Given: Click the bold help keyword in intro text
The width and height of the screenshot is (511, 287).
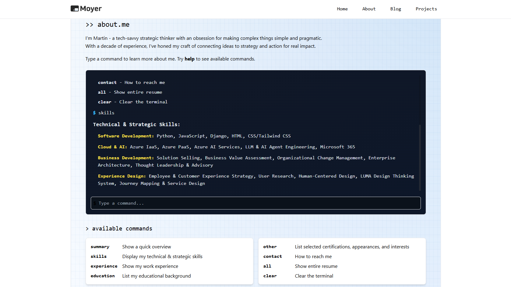Looking at the screenshot, I should [x=189, y=59].
